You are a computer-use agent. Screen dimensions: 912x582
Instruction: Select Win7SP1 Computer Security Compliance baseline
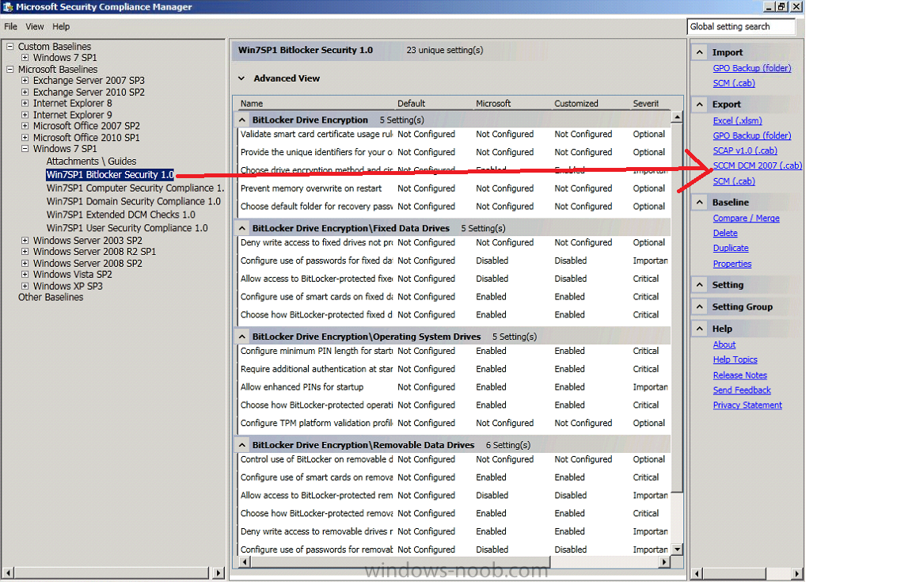(135, 188)
